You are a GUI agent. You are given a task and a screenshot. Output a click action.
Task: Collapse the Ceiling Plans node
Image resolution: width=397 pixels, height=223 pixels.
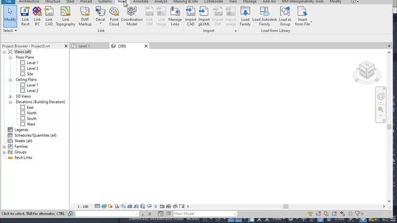pyautogui.click(x=11, y=80)
